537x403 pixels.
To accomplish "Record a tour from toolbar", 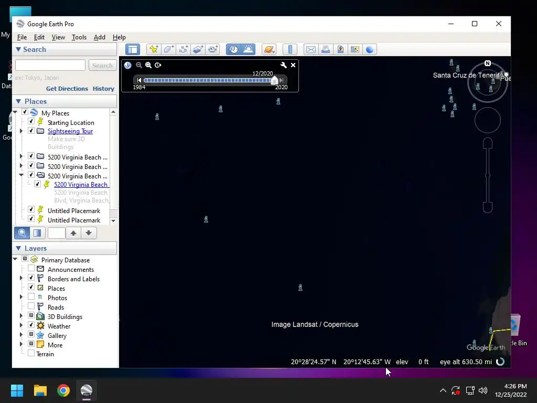I will click(x=213, y=49).
